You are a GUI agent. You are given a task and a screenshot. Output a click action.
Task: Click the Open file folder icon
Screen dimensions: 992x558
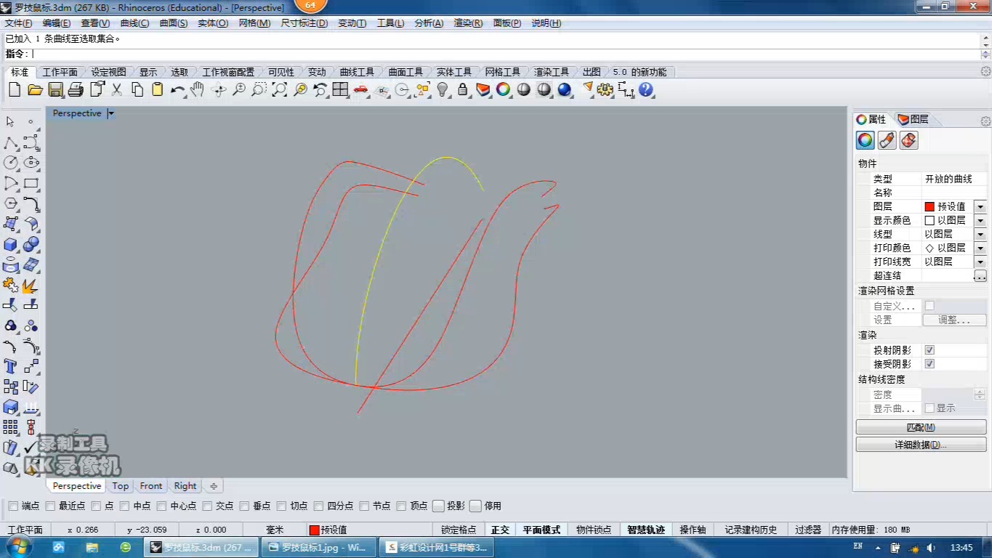coord(35,90)
